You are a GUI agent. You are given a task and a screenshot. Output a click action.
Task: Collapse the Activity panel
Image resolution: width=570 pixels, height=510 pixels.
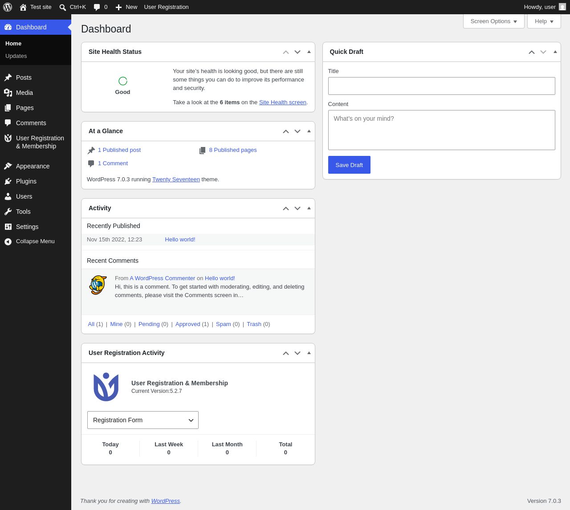pos(309,208)
